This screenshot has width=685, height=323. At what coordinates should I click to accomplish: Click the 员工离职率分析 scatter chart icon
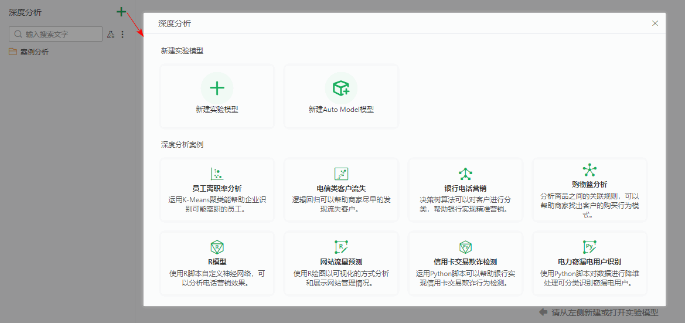tap(217, 174)
